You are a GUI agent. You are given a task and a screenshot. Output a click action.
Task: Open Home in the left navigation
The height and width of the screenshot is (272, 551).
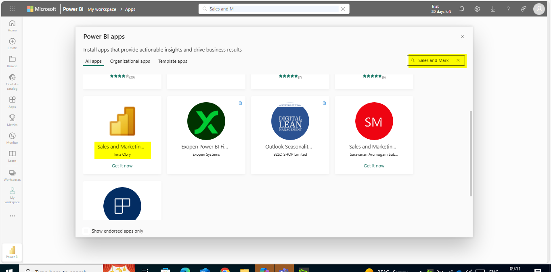12,26
